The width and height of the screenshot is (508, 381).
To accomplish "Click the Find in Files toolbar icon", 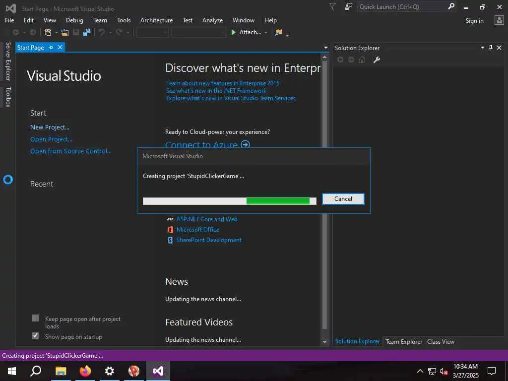I will (x=278, y=32).
